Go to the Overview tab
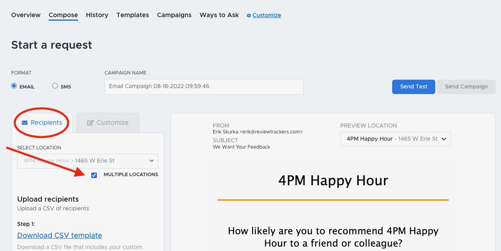 pyautogui.click(x=26, y=15)
